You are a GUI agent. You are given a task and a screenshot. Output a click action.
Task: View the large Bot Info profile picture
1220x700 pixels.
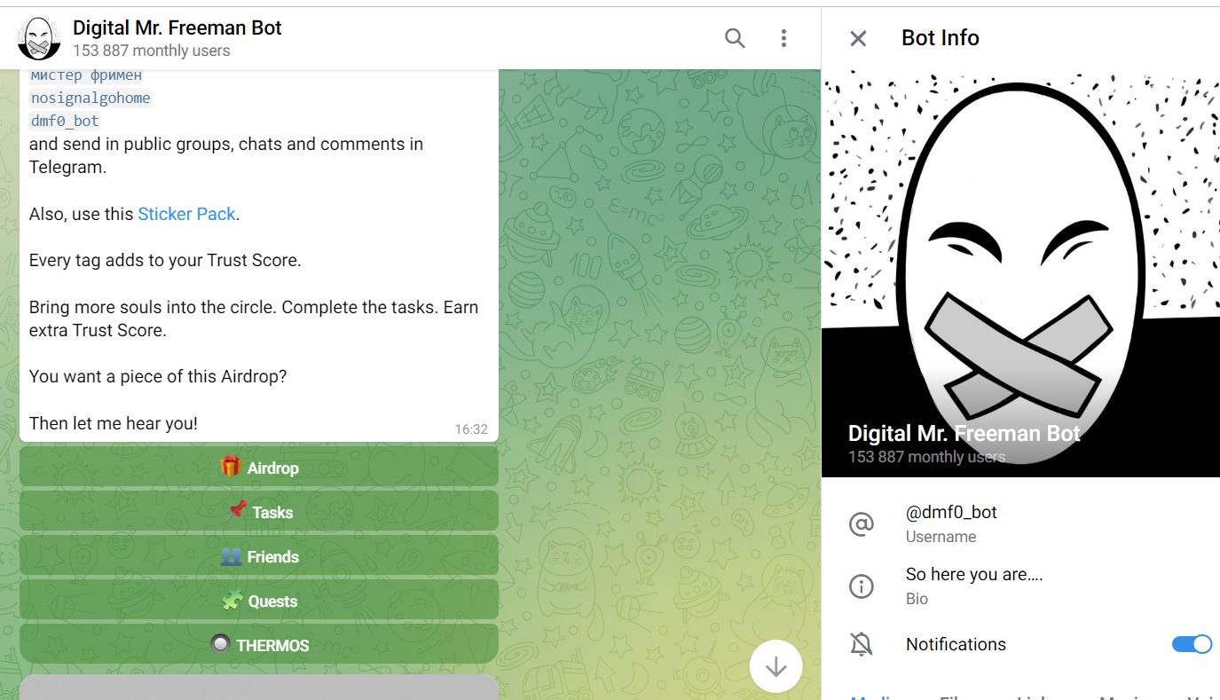1020,273
